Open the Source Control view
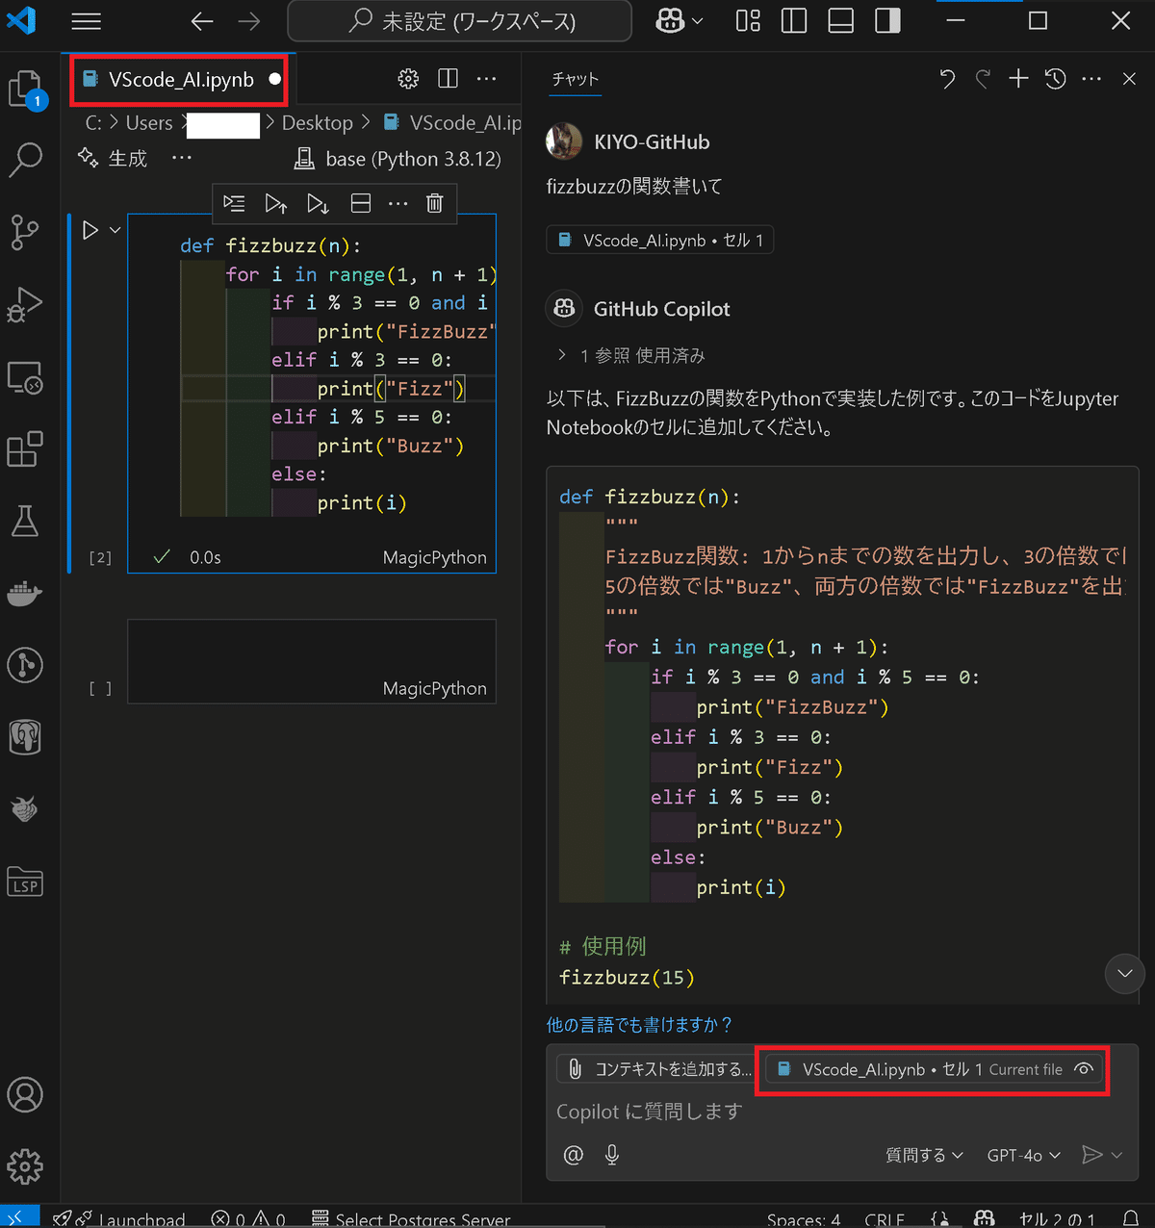 pos(26,232)
